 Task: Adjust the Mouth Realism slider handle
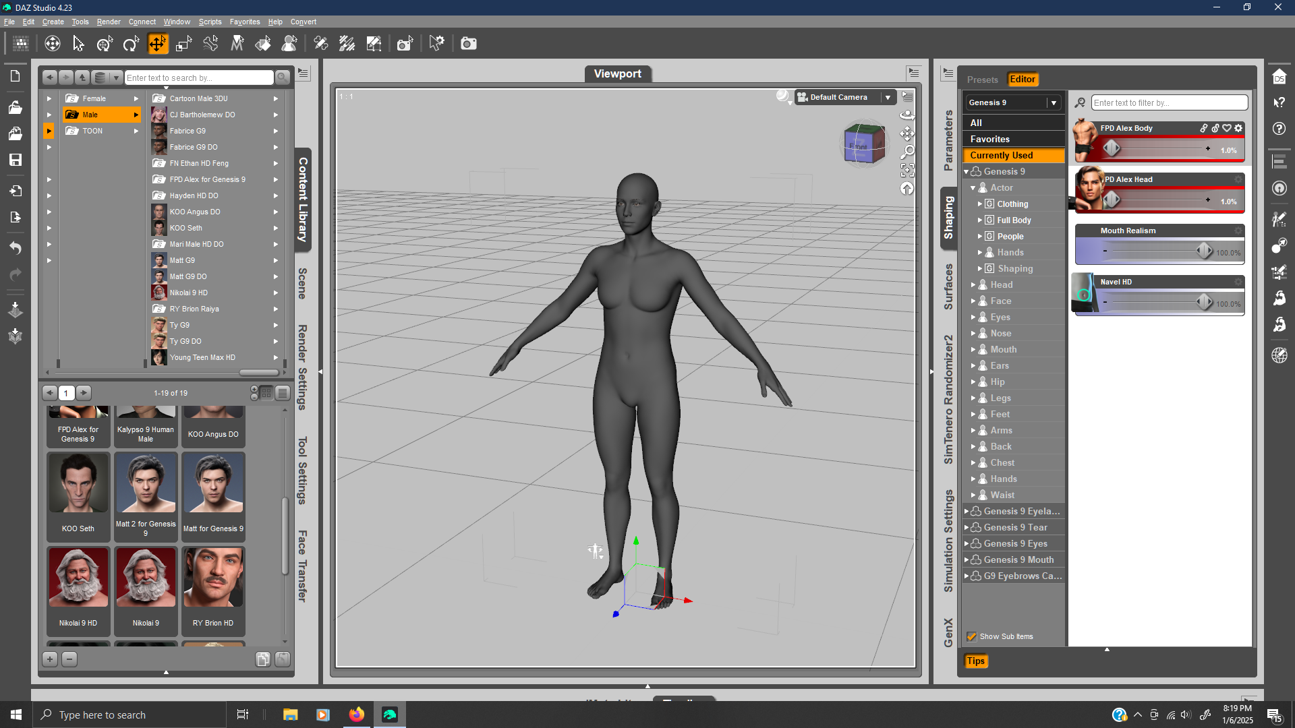[x=1204, y=251]
